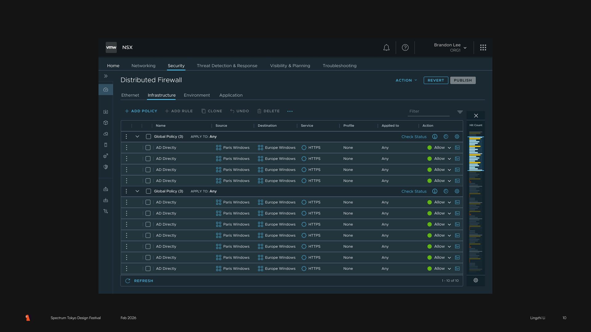The image size is (591, 332).
Task: Switch to the Environment tab
Action: click(197, 95)
